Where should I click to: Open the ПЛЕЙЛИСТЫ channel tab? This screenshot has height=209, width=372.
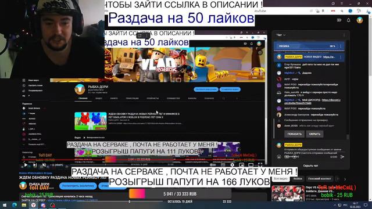(x=152, y=98)
